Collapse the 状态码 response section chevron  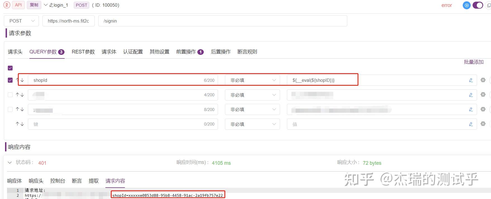[10, 163]
